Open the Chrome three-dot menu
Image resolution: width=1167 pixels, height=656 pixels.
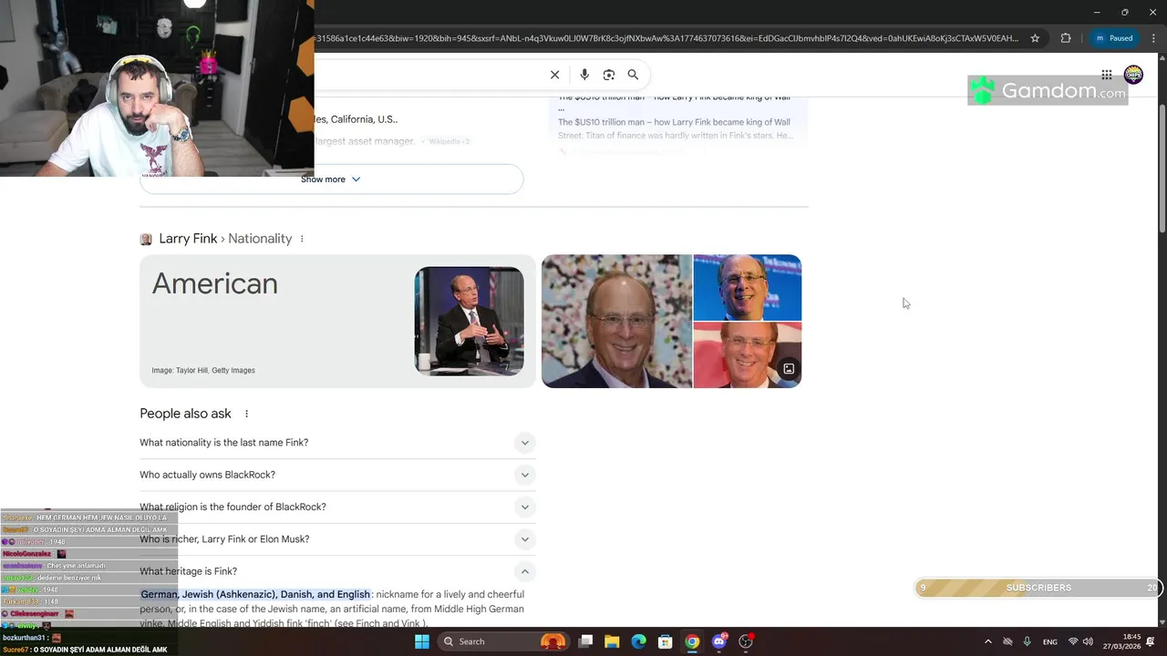(1153, 38)
